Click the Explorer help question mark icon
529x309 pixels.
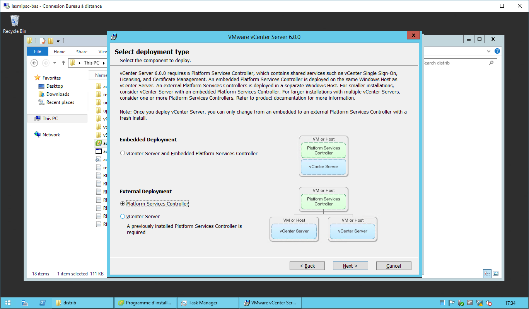(x=497, y=51)
